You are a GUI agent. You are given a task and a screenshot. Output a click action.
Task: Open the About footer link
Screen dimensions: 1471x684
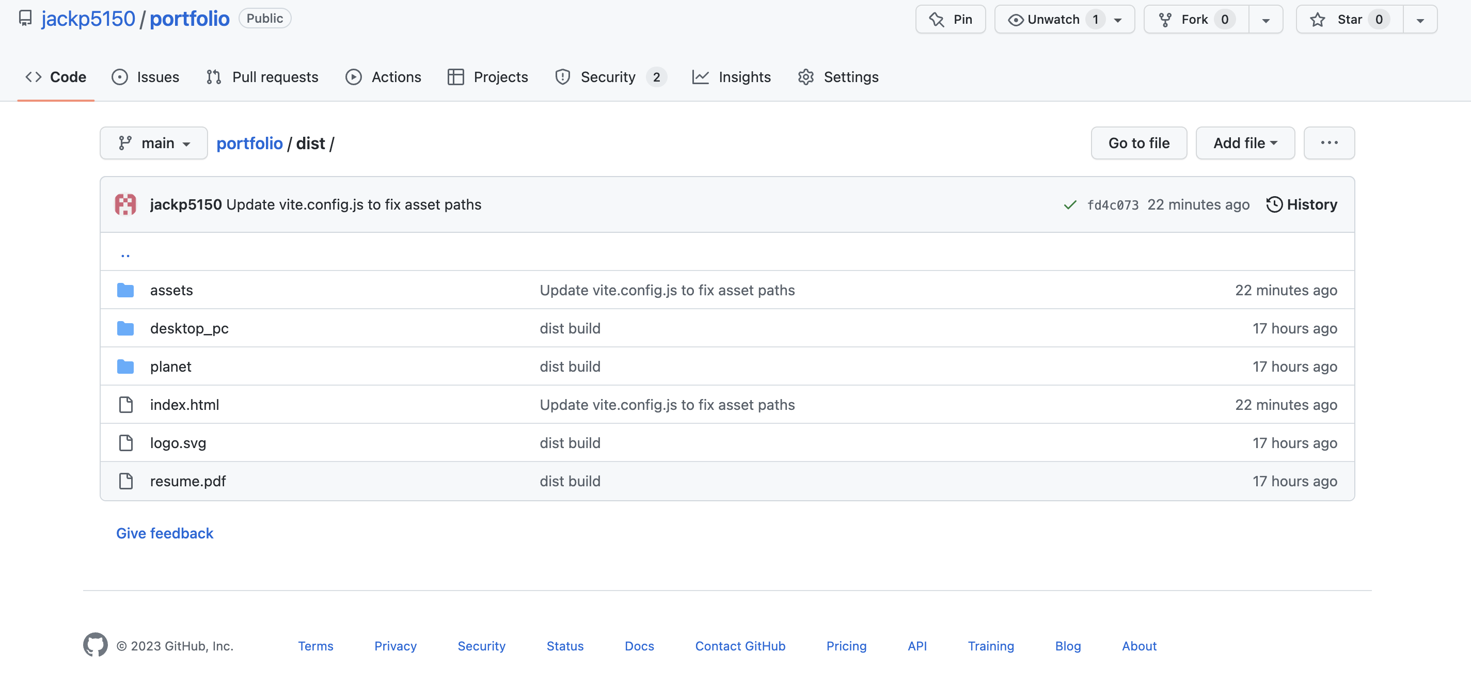[1139, 646]
